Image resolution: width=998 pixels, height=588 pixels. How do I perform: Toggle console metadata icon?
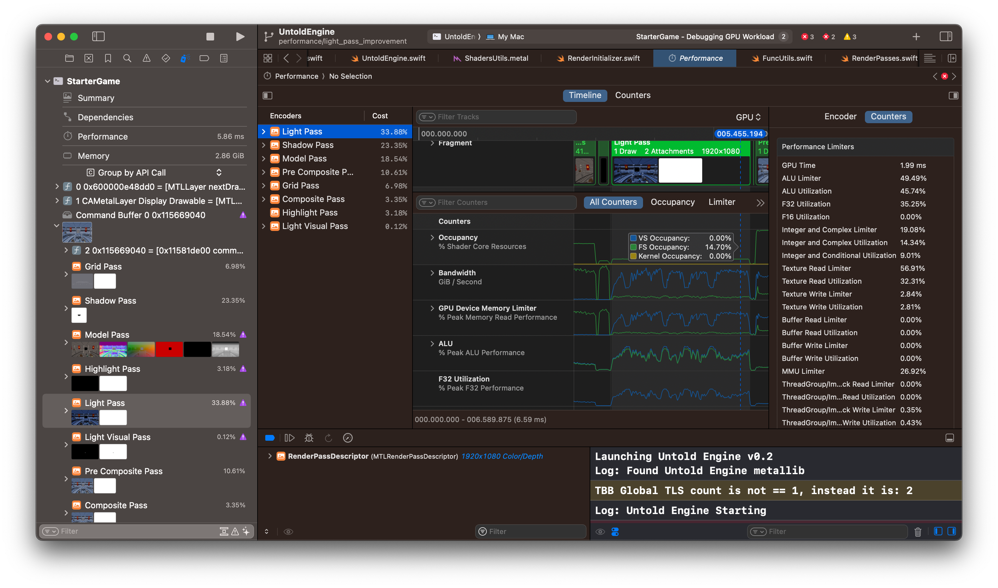[x=615, y=532]
